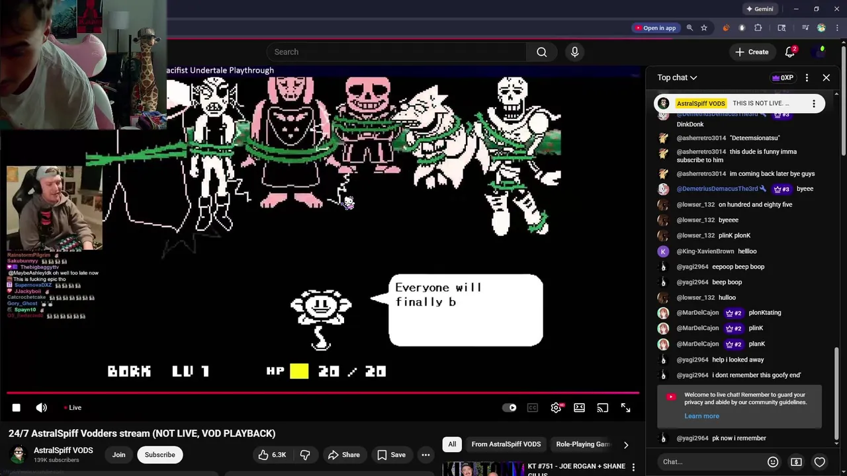The width and height of the screenshot is (847, 476).
Task: Mute the video volume
Action: [x=41, y=408]
